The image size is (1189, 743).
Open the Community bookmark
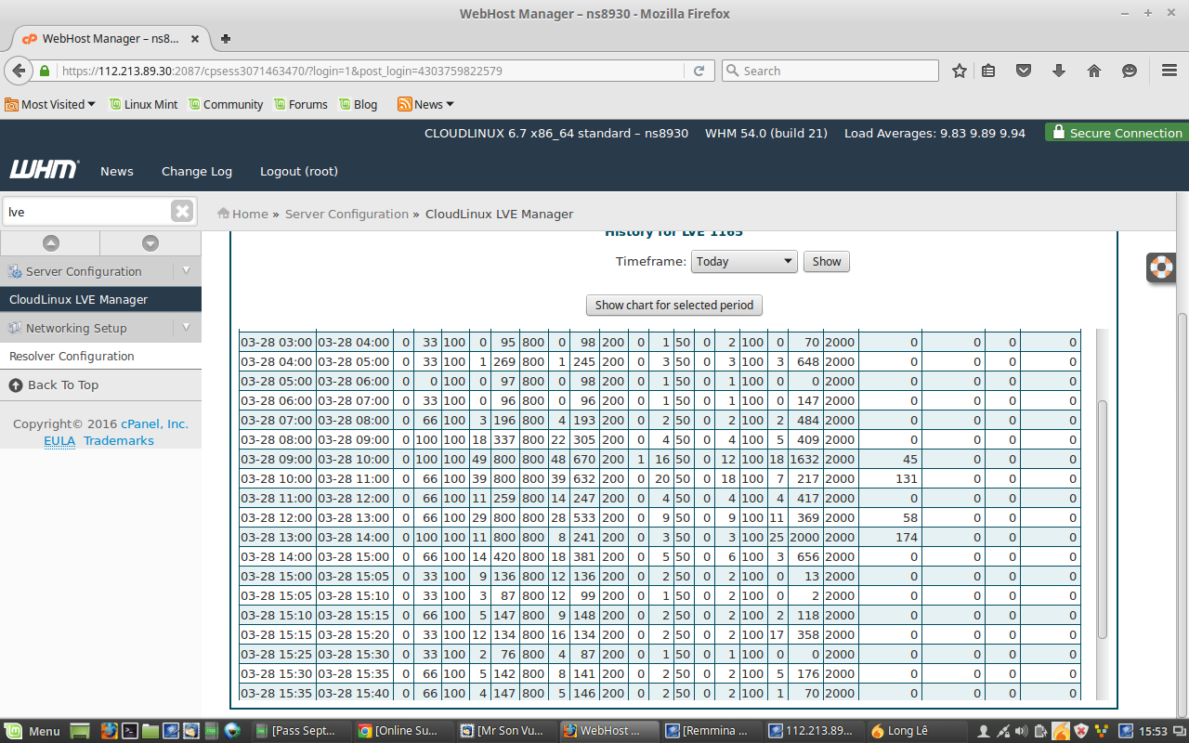click(x=226, y=104)
